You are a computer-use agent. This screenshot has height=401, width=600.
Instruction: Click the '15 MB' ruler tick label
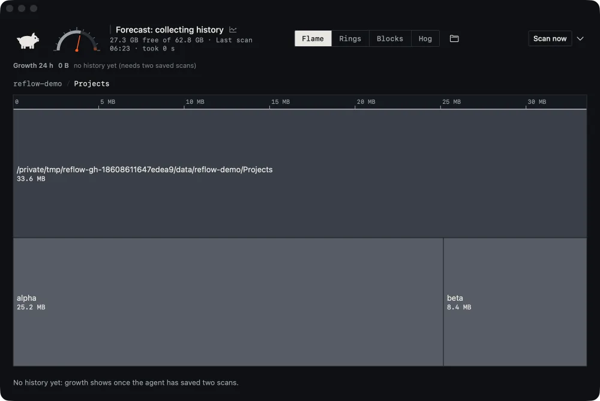point(280,102)
